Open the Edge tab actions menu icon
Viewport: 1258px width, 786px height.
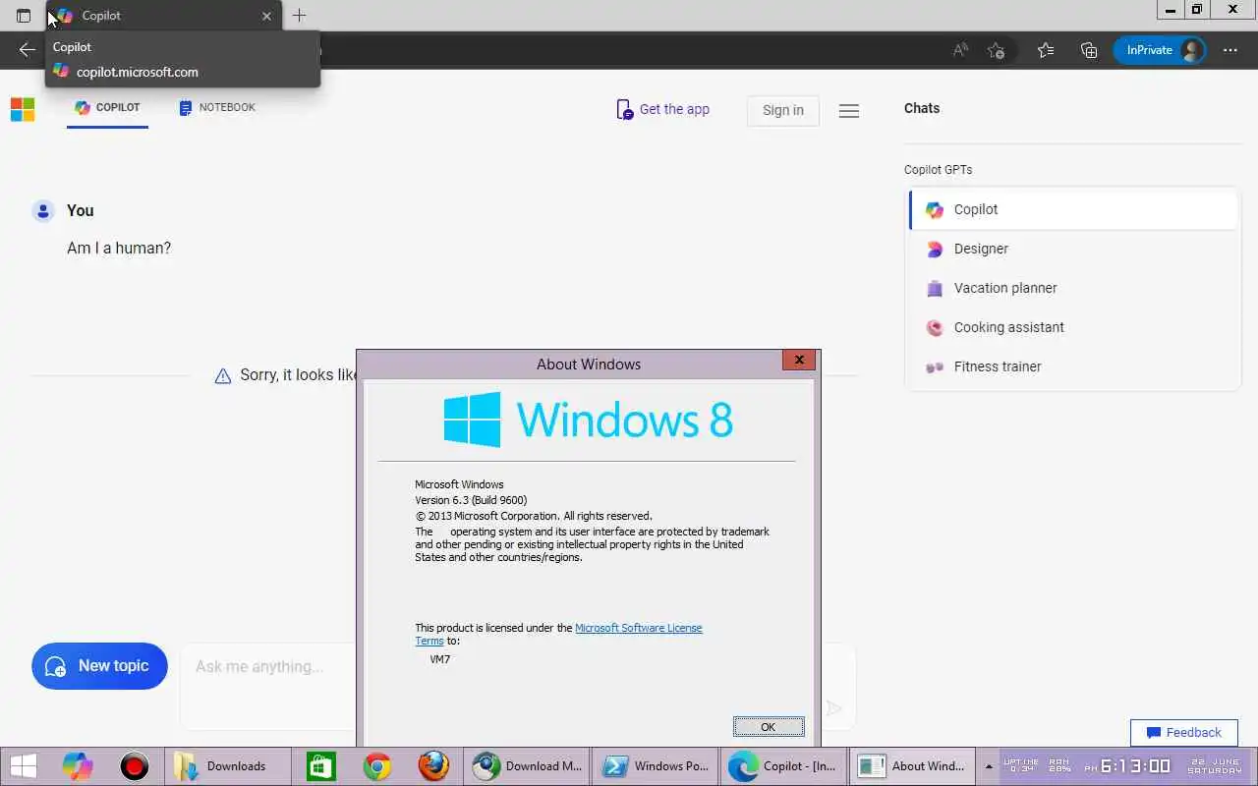pos(24,16)
